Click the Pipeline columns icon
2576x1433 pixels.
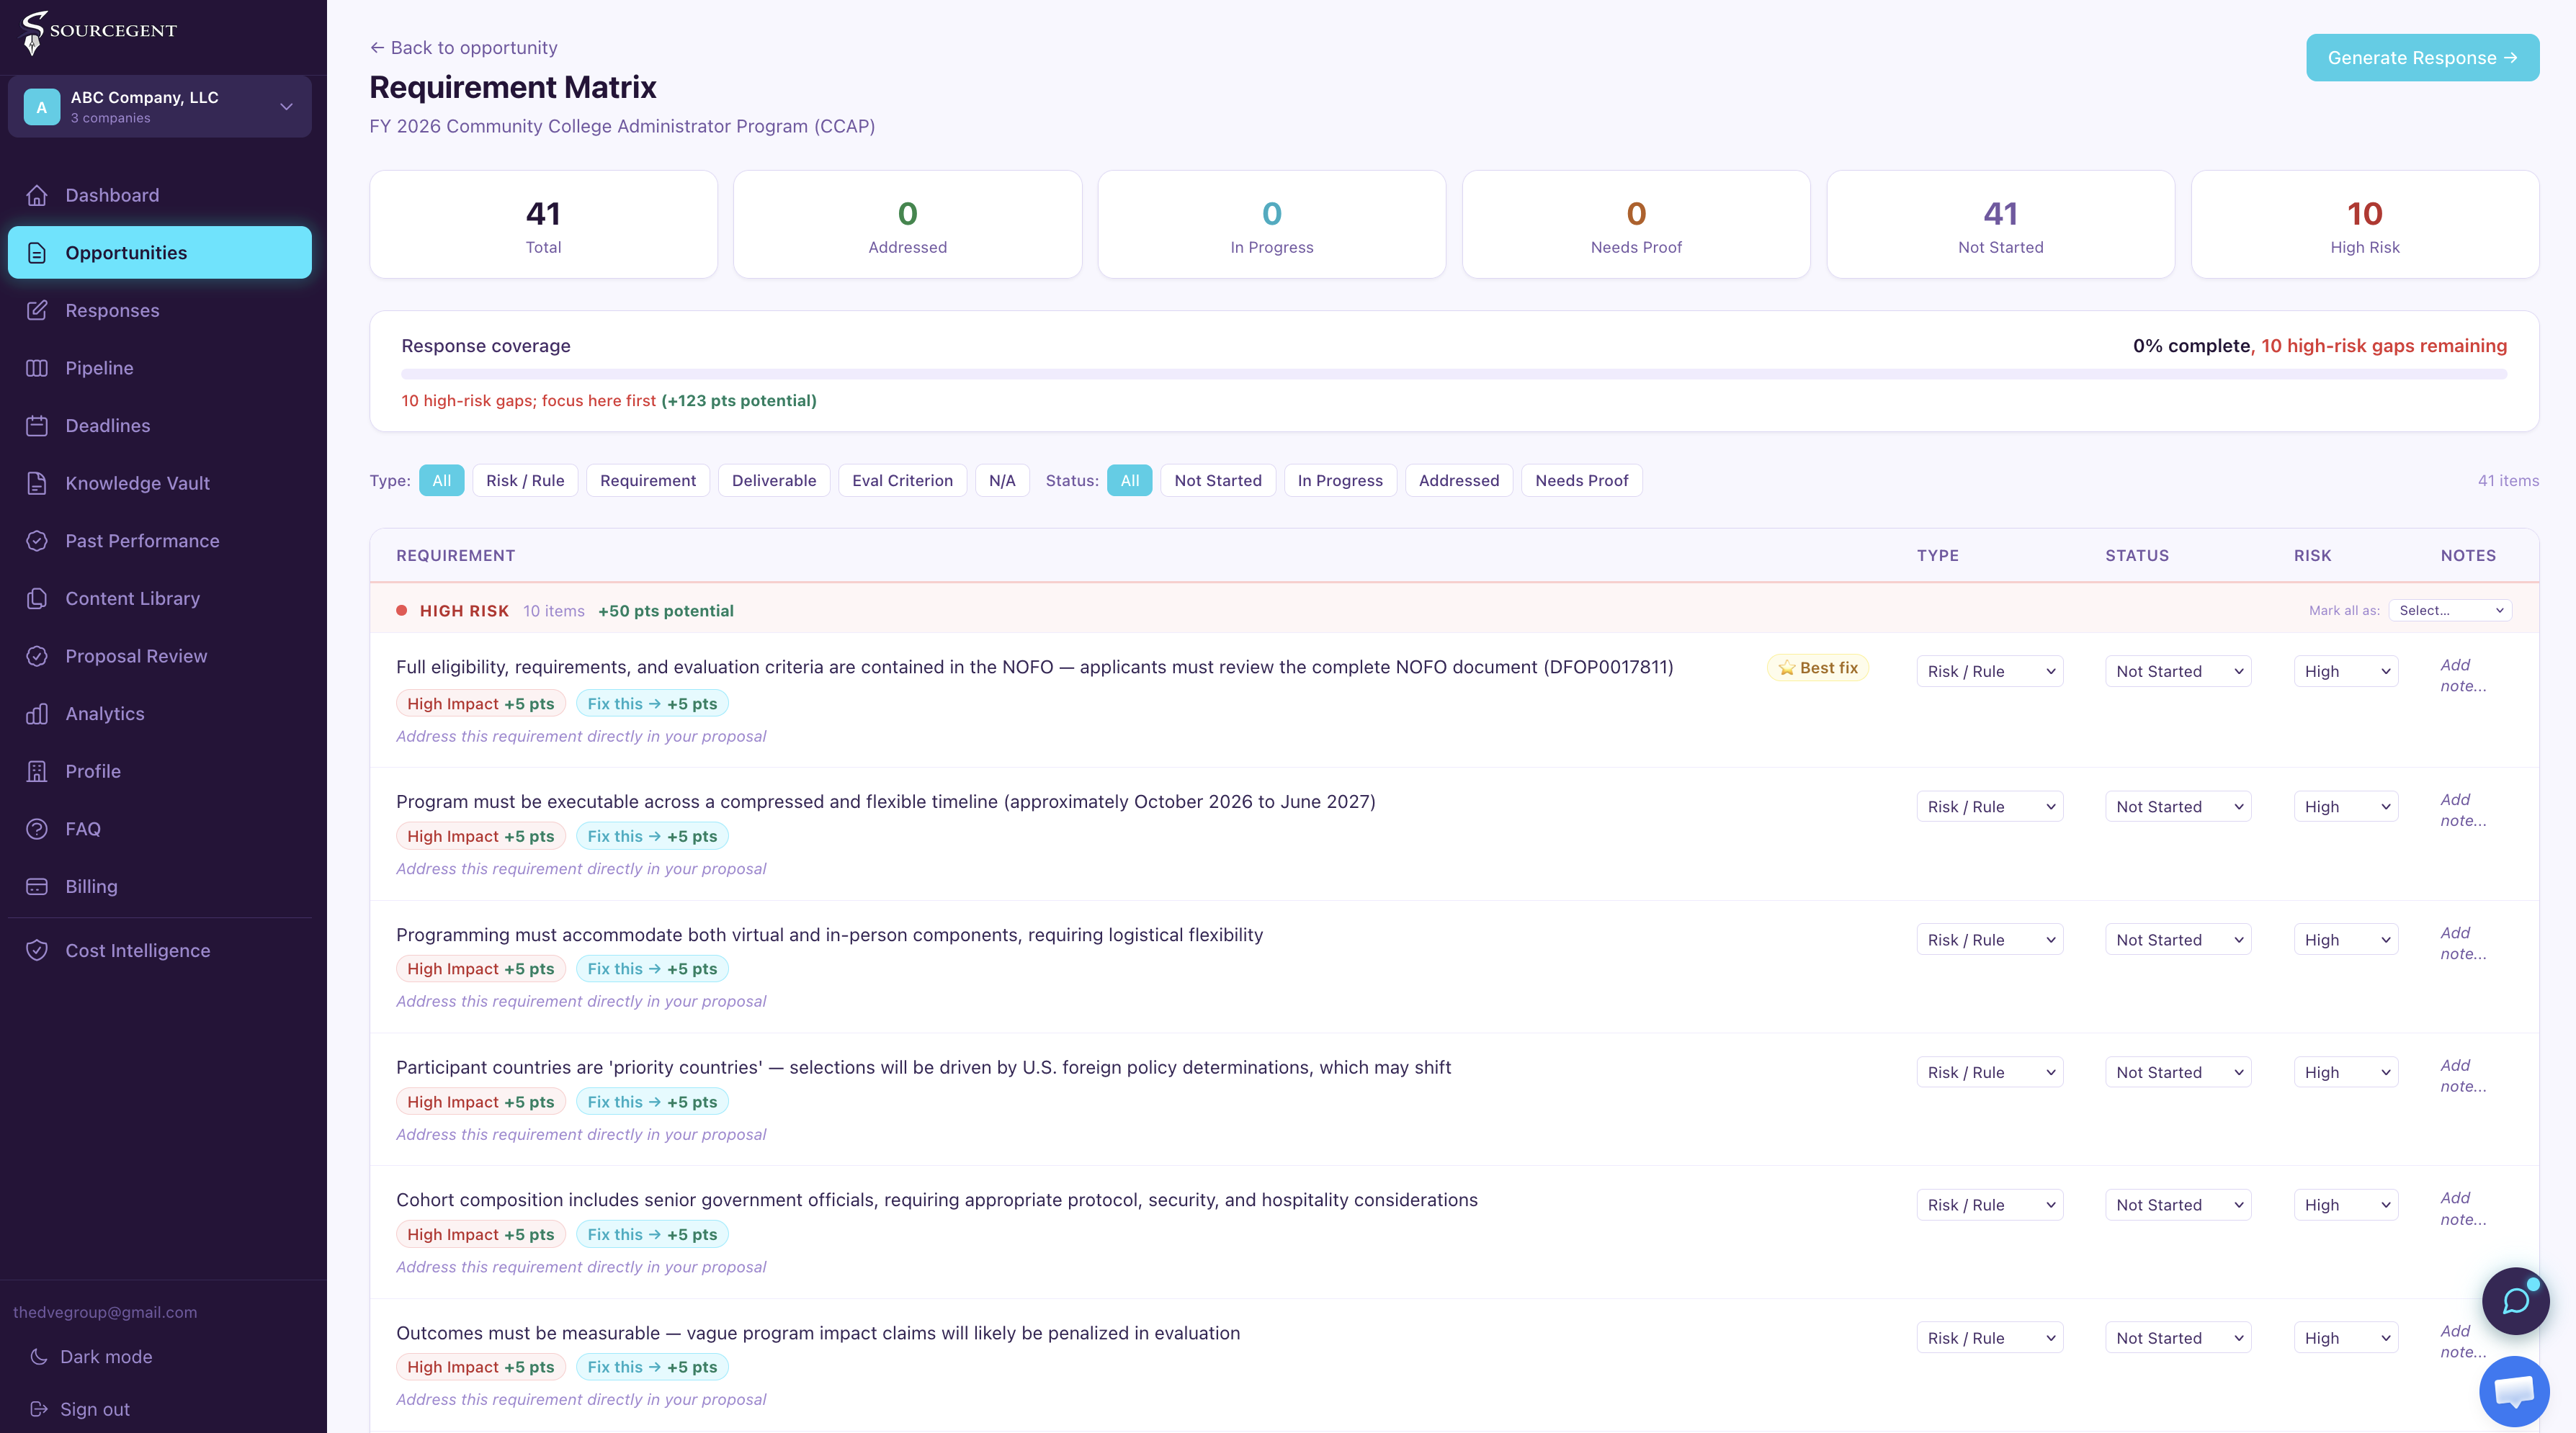click(37, 368)
